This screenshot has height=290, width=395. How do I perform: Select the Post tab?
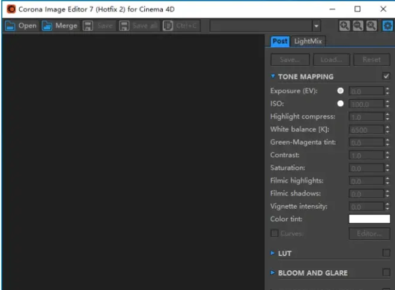pyautogui.click(x=279, y=41)
